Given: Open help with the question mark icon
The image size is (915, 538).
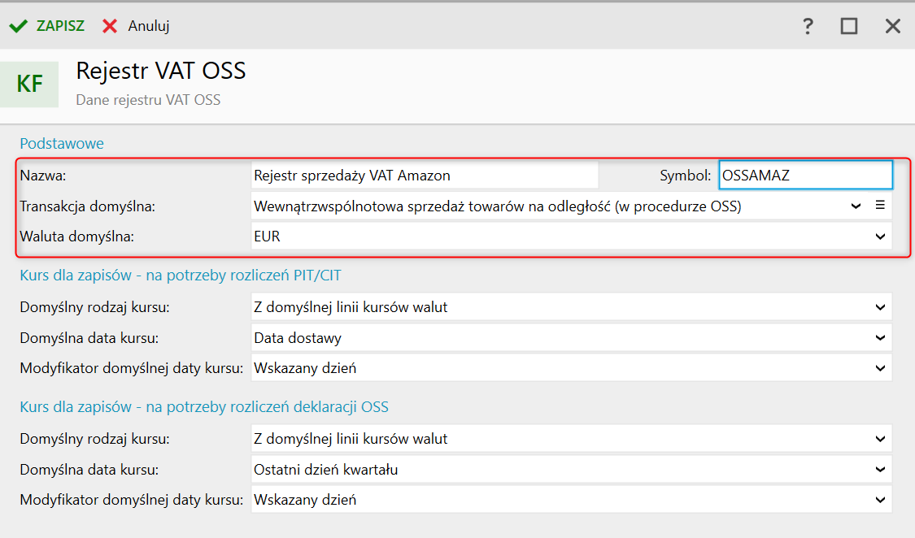Looking at the screenshot, I should click(x=808, y=26).
